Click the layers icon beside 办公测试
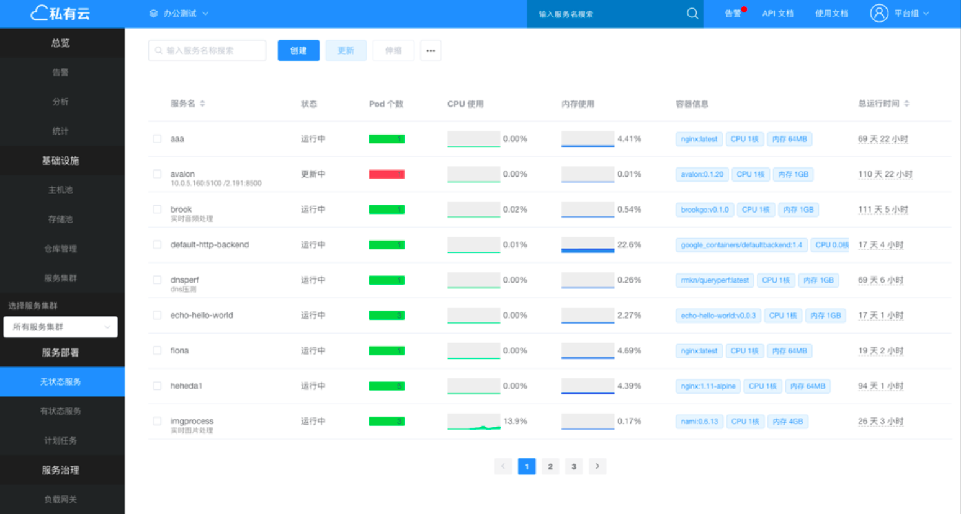 coord(153,13)
